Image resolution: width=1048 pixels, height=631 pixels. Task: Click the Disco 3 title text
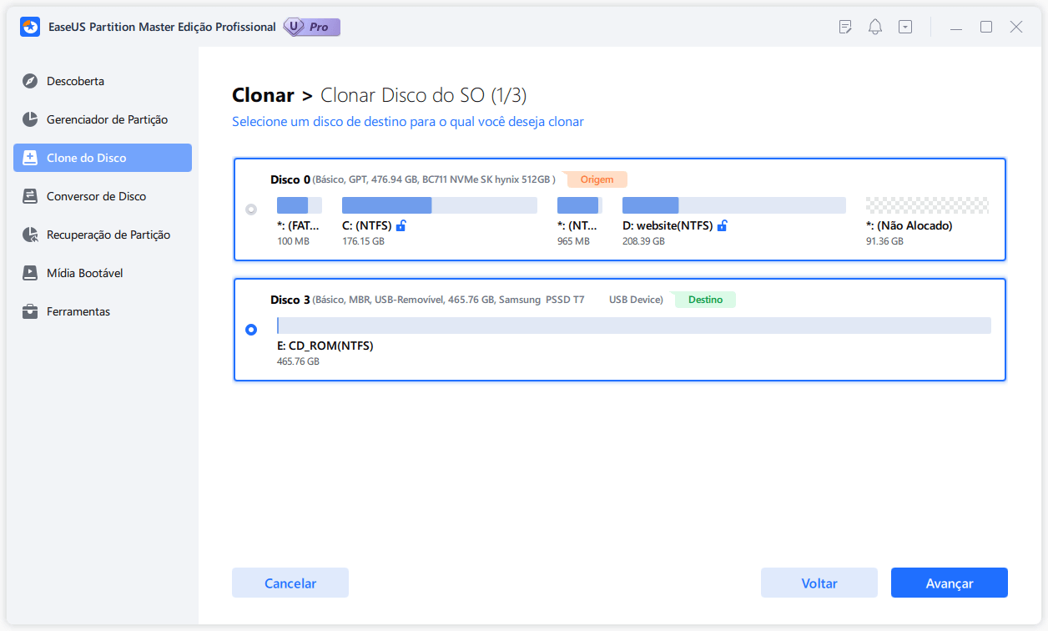290,300
